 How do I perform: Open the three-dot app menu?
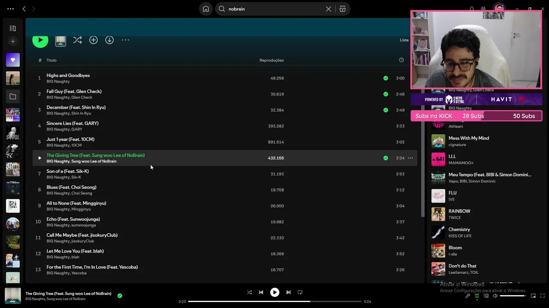11,9
